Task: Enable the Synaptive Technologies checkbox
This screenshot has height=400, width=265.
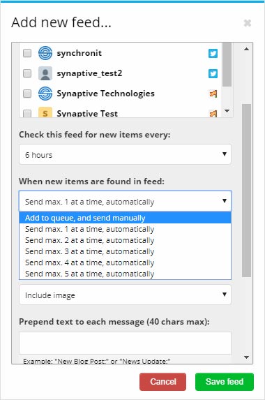Action: pos(27,94)
